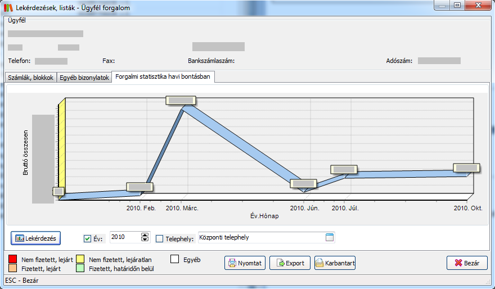Open the Egyéb bizonylatok tab
The width and height of the screenshot is (495, 289).
(x=84, y=78)
